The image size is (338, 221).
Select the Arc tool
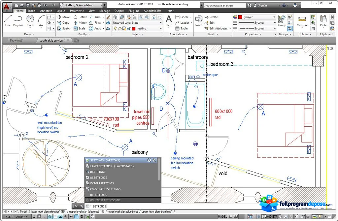point(41,21)
